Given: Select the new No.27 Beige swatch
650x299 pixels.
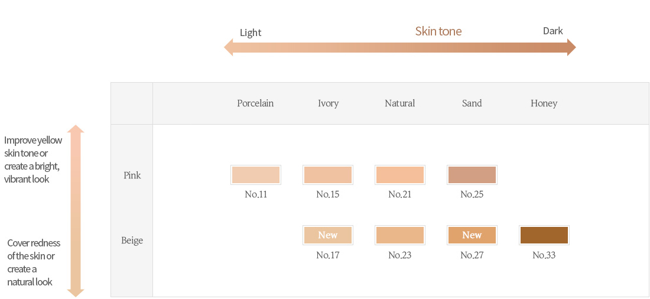Looking at the screenshot, I should coord(472,235).
